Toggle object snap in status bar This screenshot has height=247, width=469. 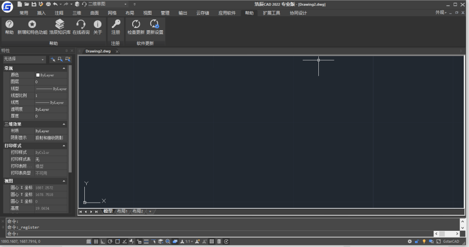(x=117, y=241)
